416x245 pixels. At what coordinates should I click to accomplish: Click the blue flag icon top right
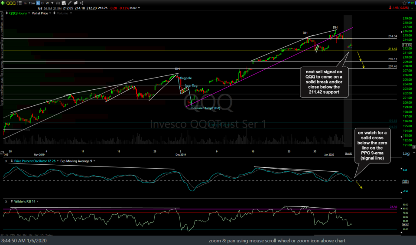(x=409, y=3)
